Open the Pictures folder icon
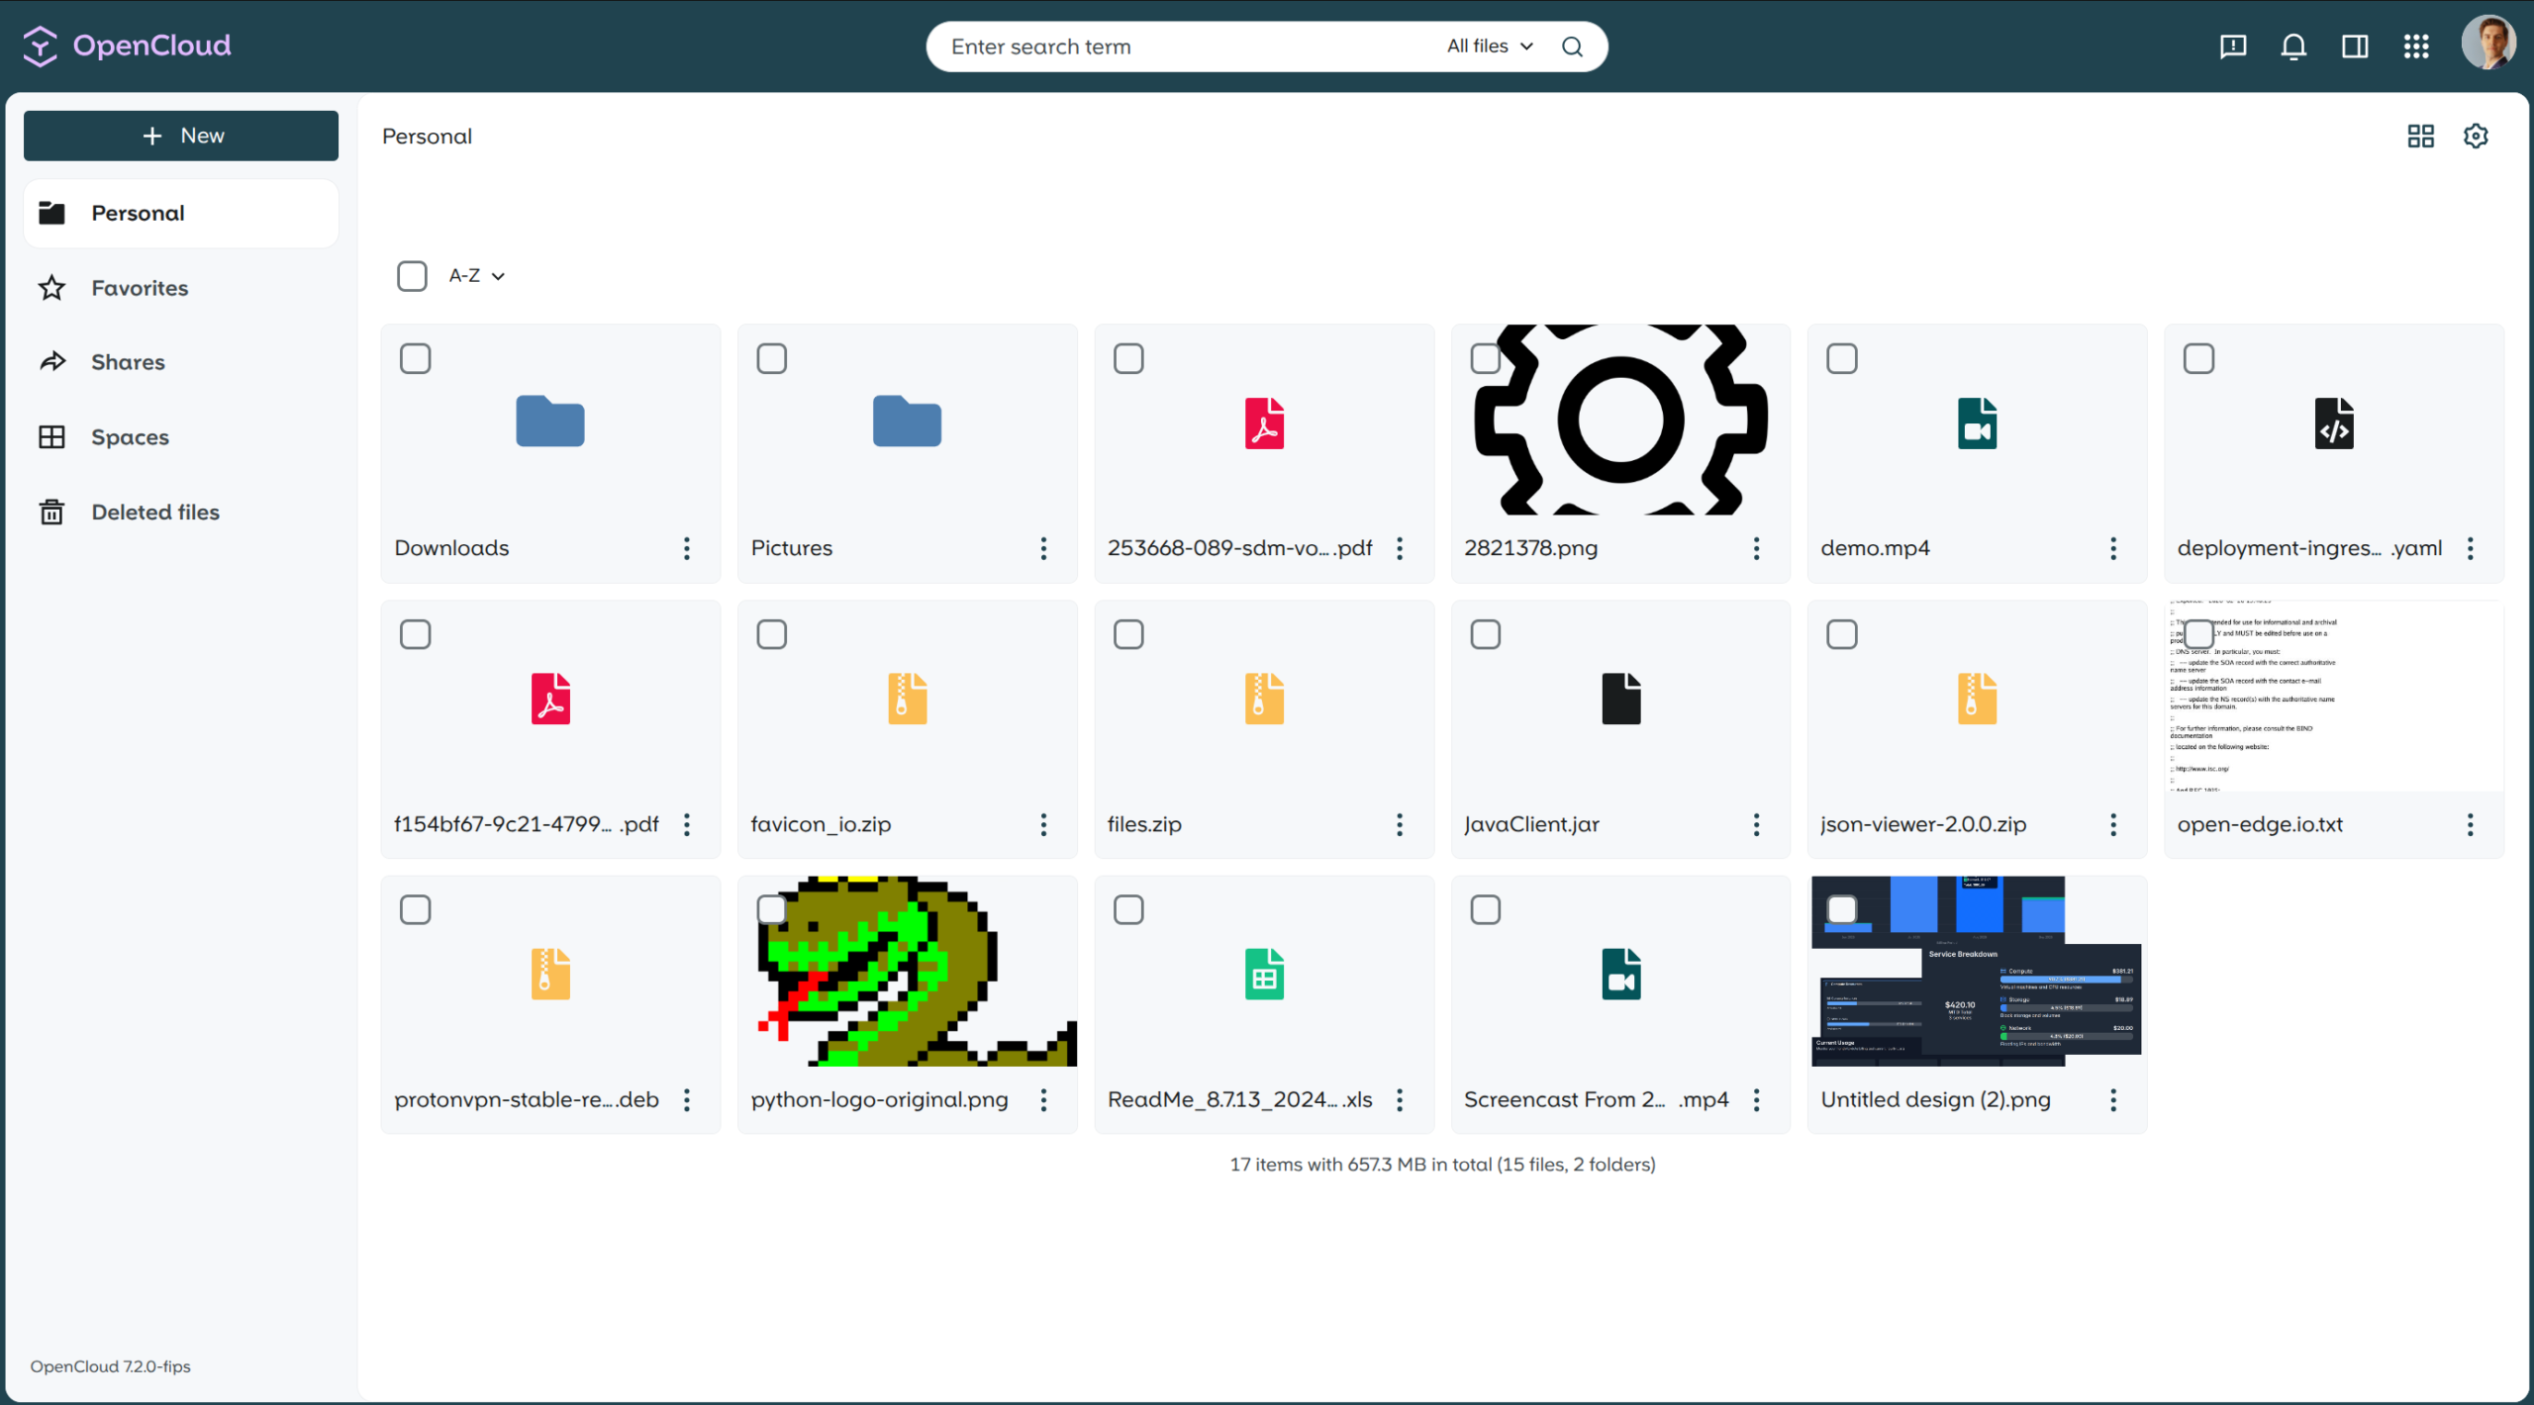This screenshot has width=2534, height=1405. click(x=907, y=421)
